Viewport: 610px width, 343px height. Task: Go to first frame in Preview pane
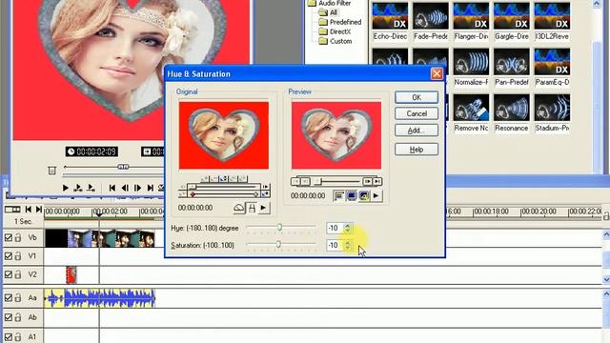click(295, 182)
